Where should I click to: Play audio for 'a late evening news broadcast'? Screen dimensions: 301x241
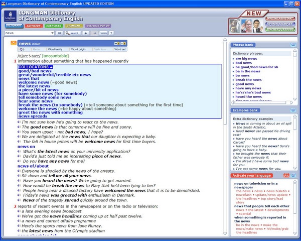point(19,211)
